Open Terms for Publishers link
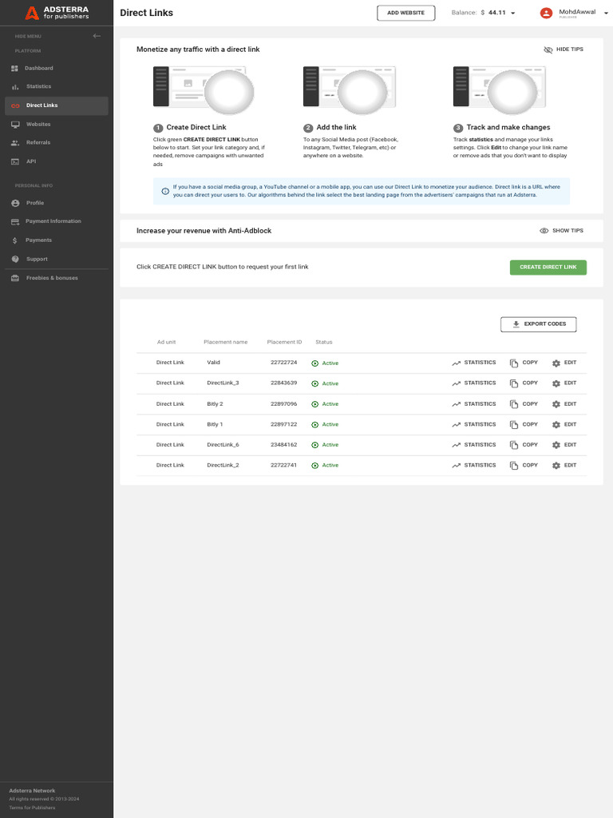This screenshot has height=818, width=613. click(32, 808)
